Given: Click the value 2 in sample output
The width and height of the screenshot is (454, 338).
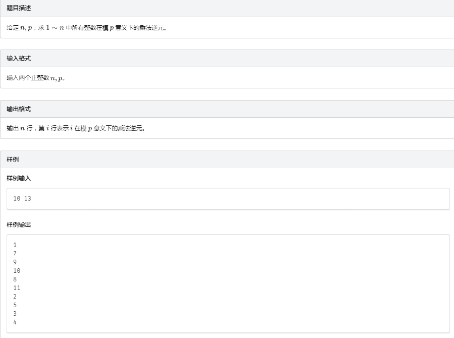Looking at the screenshot, I should click(15, 297).
